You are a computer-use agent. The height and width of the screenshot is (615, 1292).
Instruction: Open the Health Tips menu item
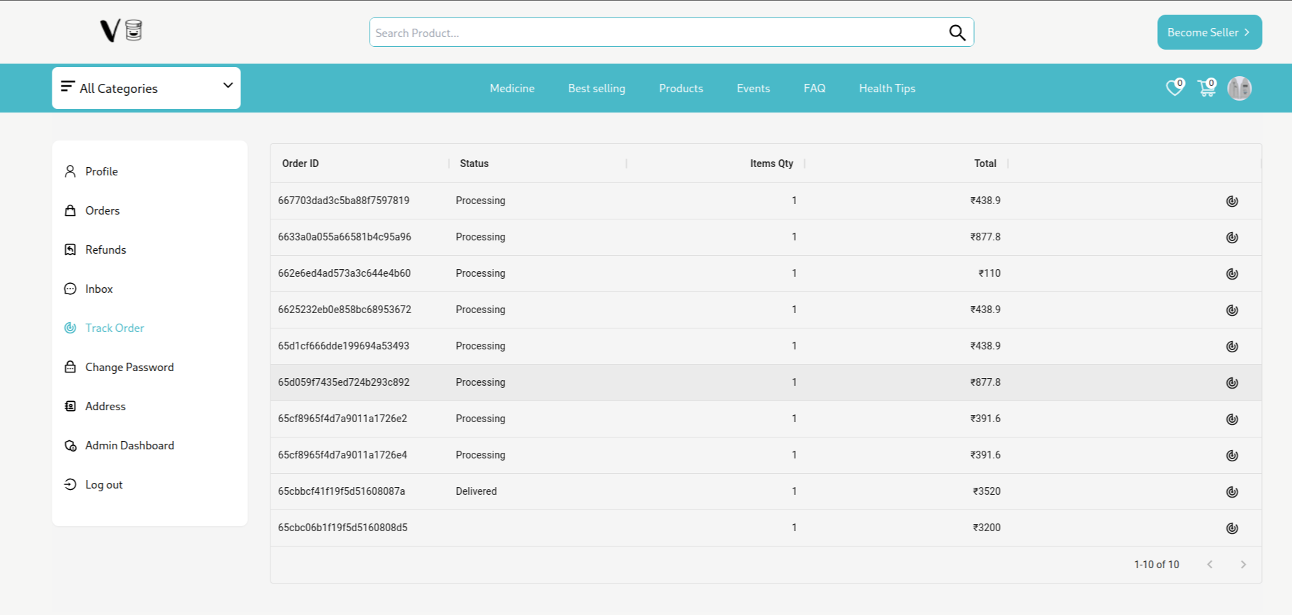point(887,88)
